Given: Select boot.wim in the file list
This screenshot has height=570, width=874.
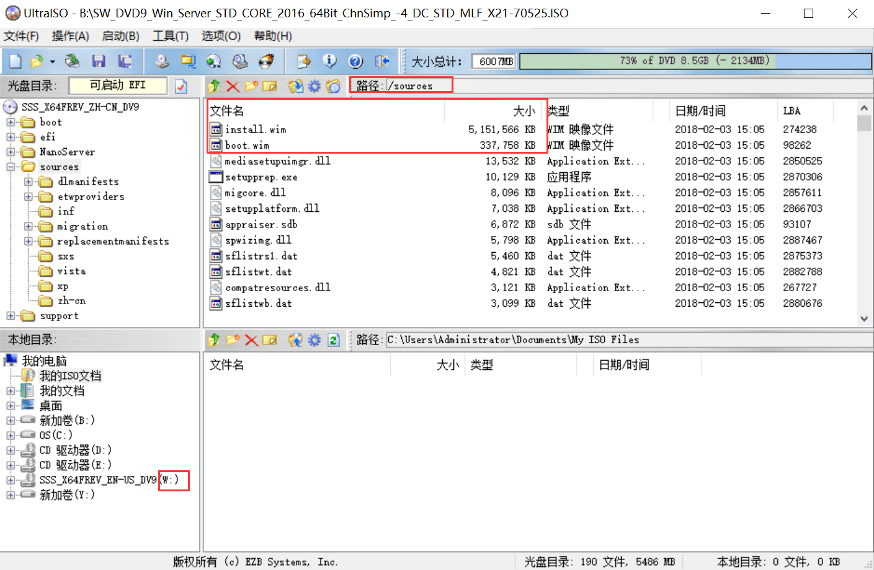Looking at the screenshot, I should (247, 146).
